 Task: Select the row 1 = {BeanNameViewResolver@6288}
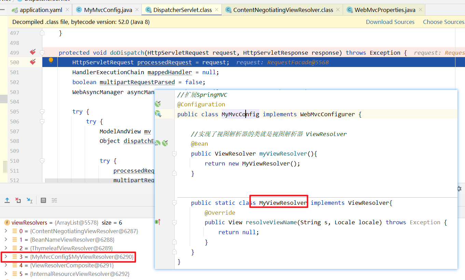pyautogui.click(x=77, y=240)
